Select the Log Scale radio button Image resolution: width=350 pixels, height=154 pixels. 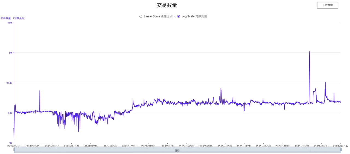coord(179,16)
